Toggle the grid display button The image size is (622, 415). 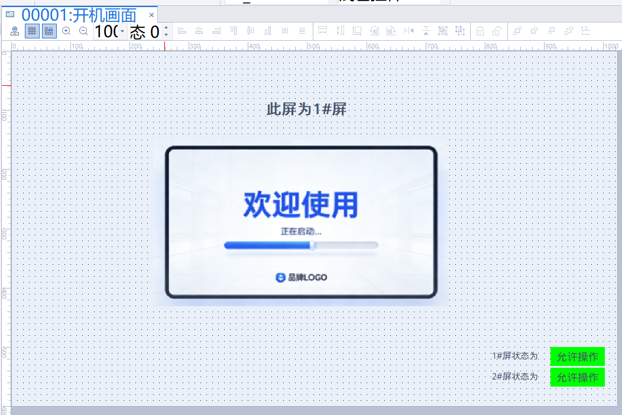(32, 31)
